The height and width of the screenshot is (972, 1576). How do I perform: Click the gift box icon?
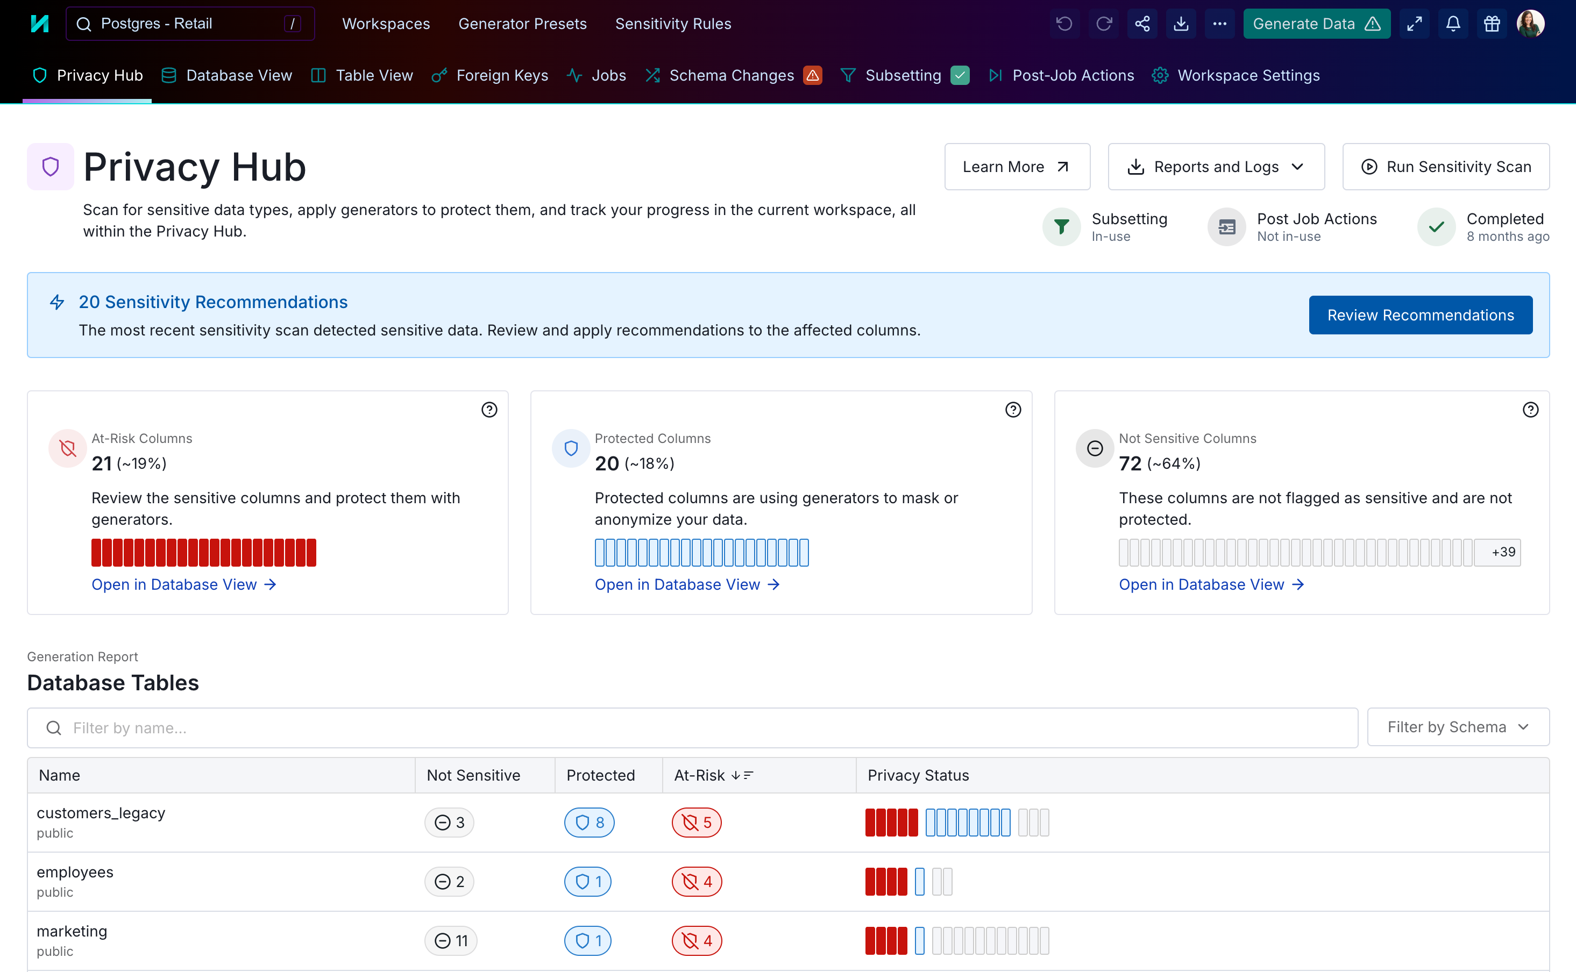pos(1492,24)
